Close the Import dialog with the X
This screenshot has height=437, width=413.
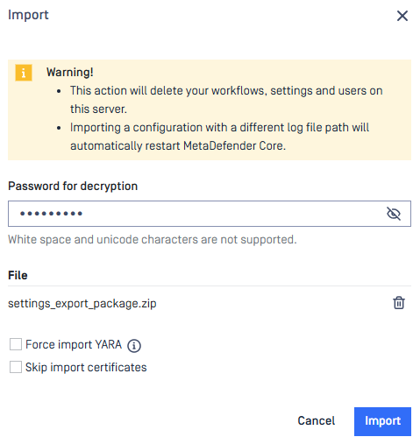[402, 16]
